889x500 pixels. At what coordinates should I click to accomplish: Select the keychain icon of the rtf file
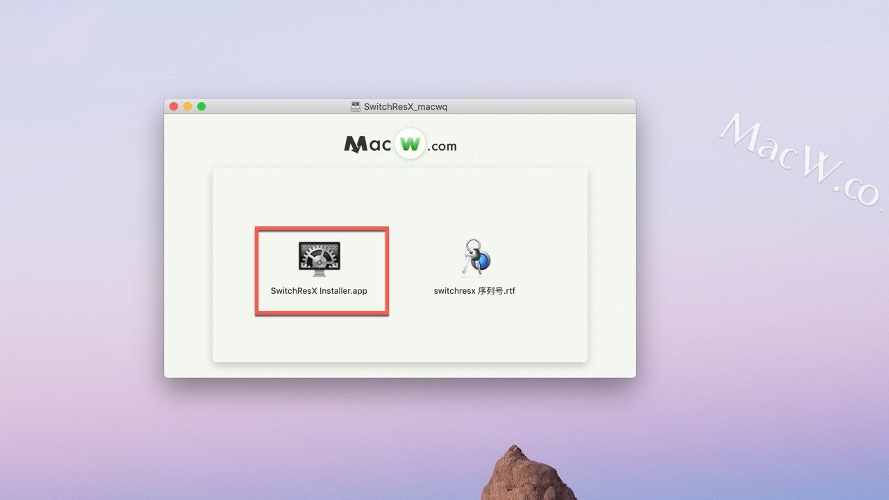pyautogui.click(x=475, y=258)
